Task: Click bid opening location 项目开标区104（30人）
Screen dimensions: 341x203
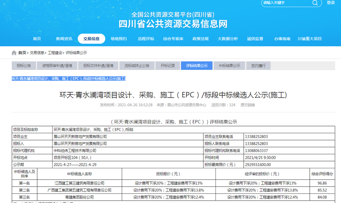Action: tap(73, 158)
